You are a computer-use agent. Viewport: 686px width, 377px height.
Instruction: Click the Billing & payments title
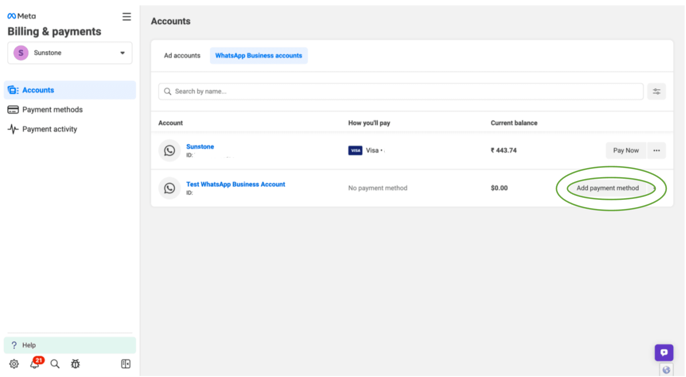[54, 31]
